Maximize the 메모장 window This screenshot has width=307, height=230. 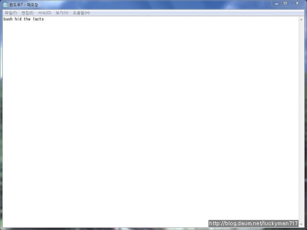(285, 3)
